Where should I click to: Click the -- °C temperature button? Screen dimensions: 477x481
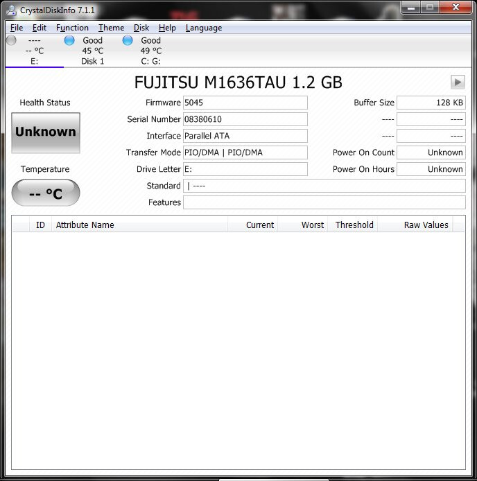[46, 193]
